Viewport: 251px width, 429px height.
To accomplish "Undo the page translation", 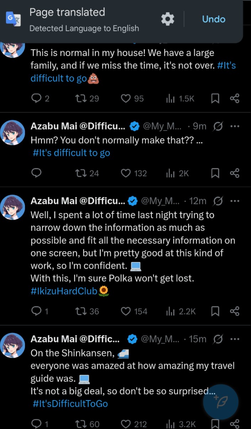I will (213, 19).
